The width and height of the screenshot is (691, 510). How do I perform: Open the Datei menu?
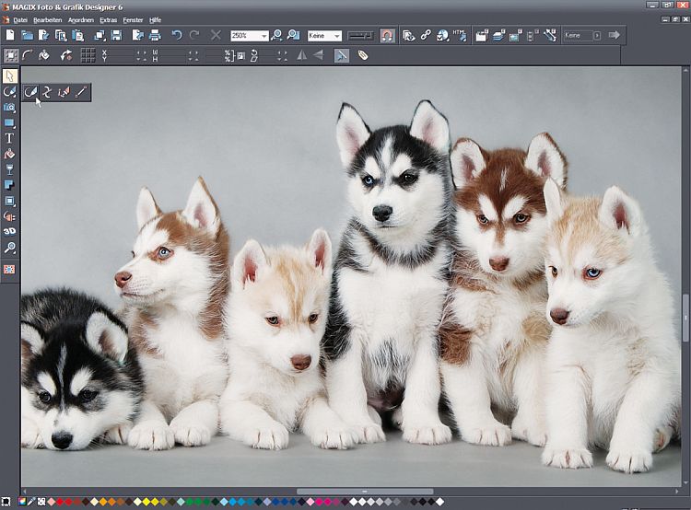[x=19, y=19]
